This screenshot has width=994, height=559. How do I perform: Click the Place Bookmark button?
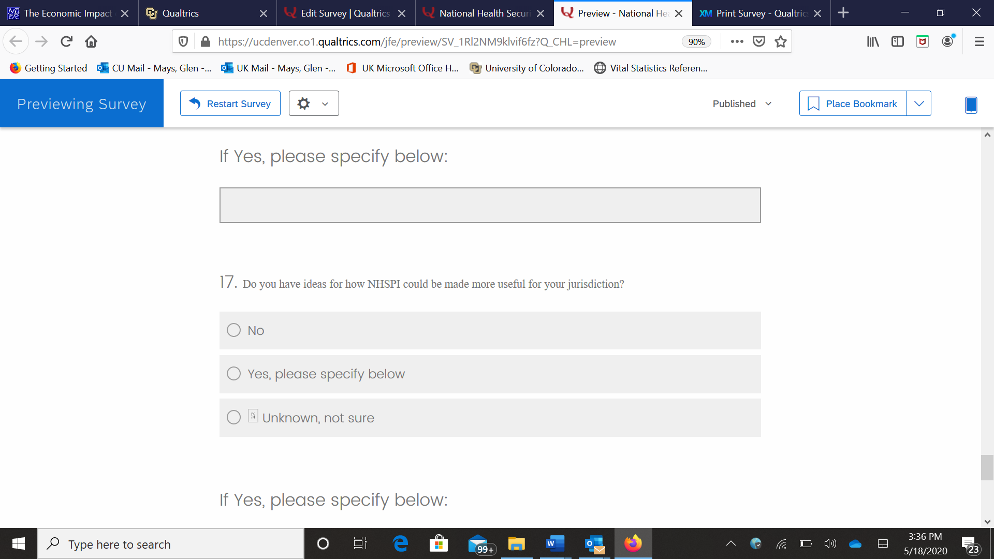853,104
